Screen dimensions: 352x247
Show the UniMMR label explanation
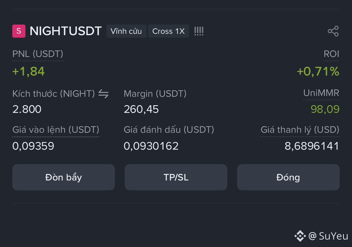tap(321, 93)
